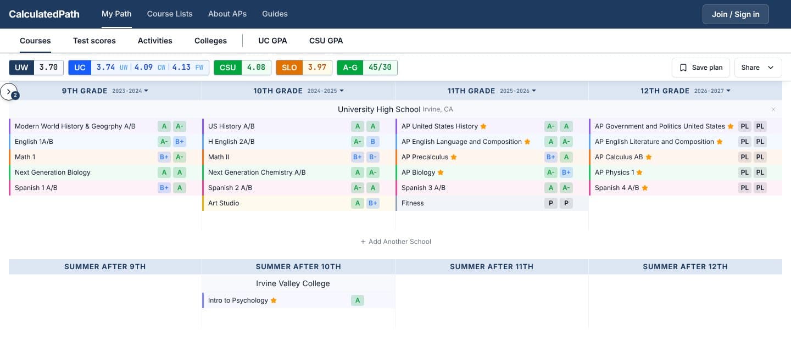Open Guides in the top navigation
The image size is (791, 357).
[x=275, y=14]
